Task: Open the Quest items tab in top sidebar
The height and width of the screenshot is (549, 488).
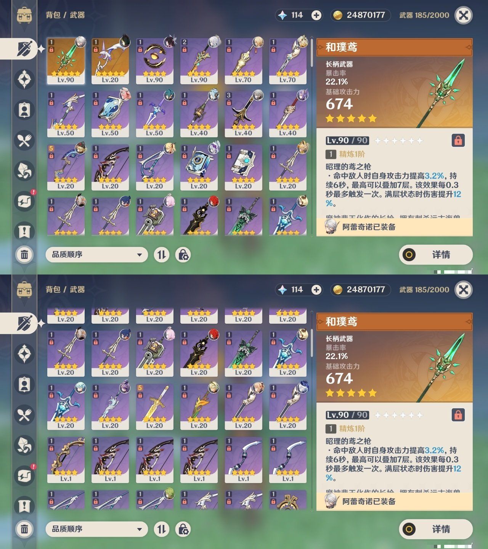Action: coord(24,231)
